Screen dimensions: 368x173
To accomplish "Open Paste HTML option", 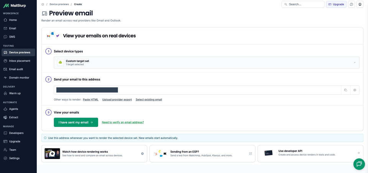I will tap(90, 100).
